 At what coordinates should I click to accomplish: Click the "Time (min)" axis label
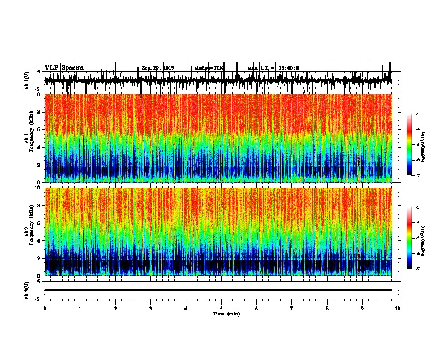coord(226,314)
